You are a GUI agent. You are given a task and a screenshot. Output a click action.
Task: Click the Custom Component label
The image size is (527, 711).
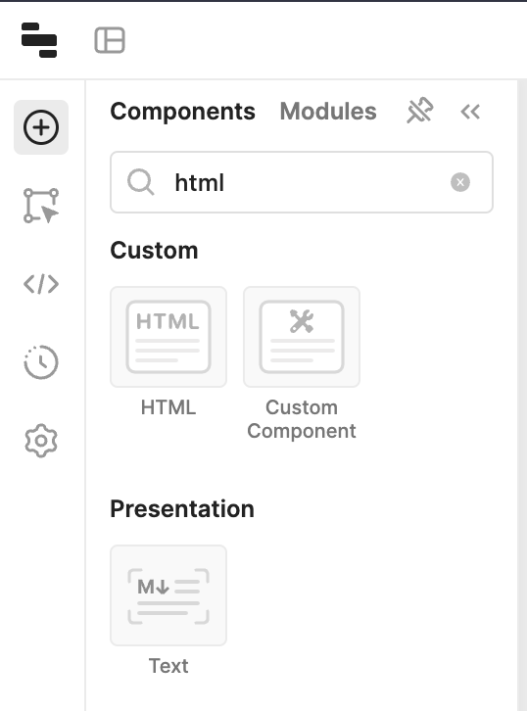coord(302,419)
